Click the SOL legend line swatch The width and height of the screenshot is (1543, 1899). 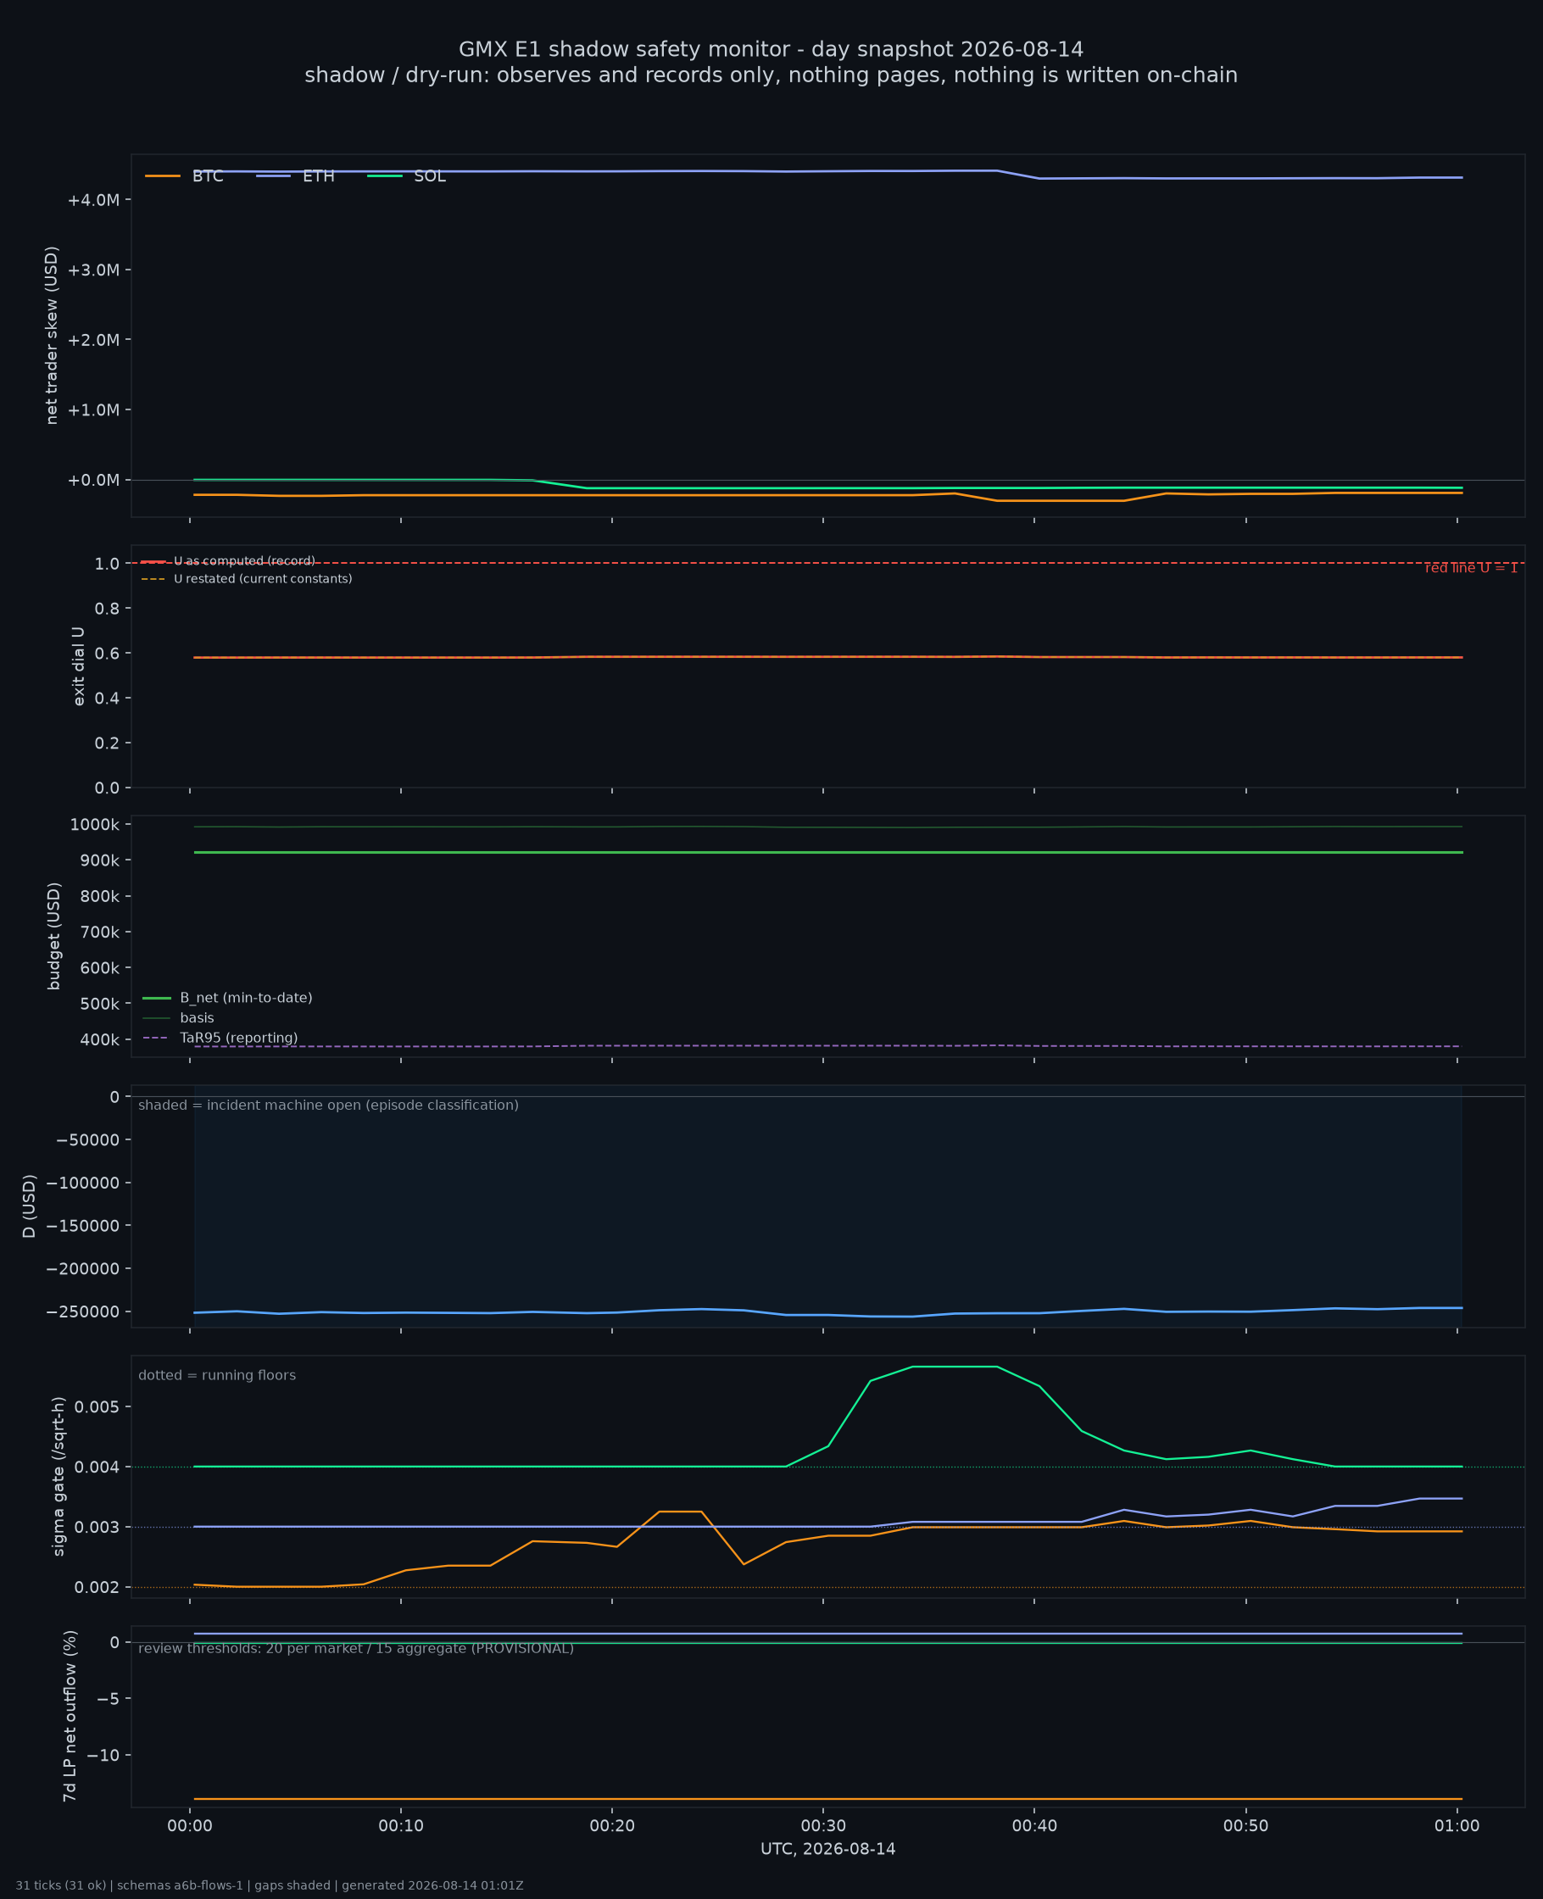tap(385, 177)
